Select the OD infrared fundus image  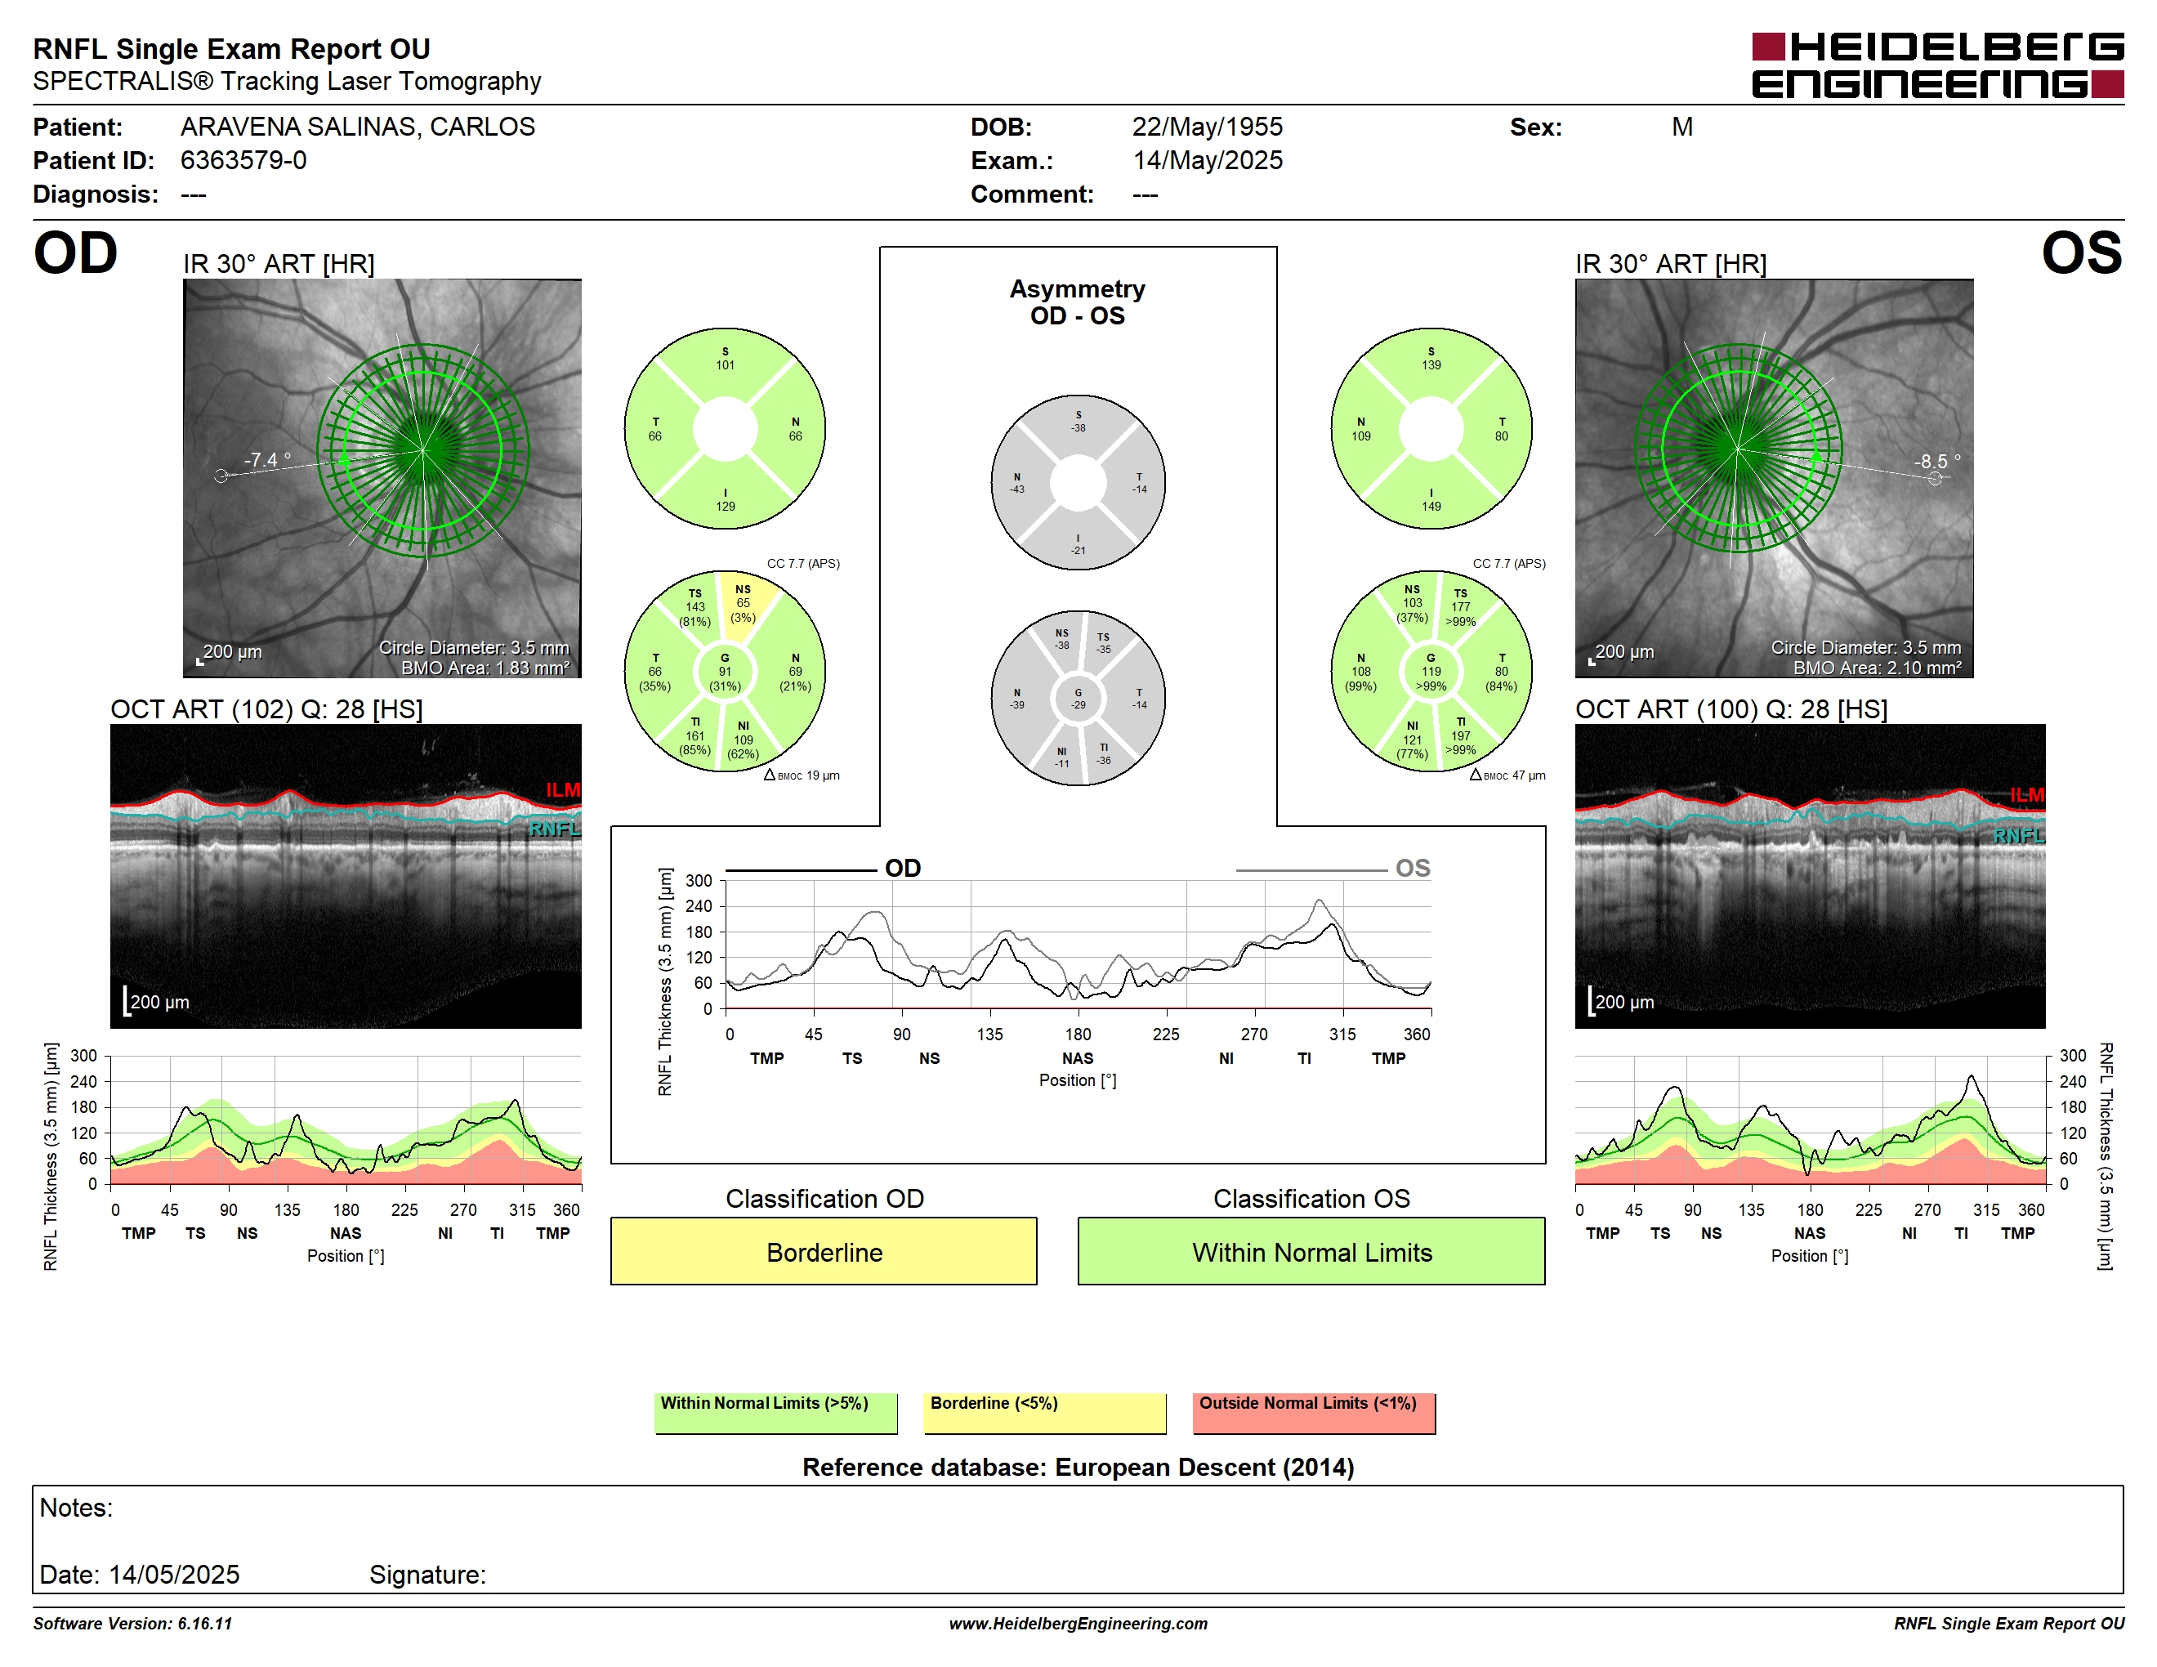click(x=382, y=478)
